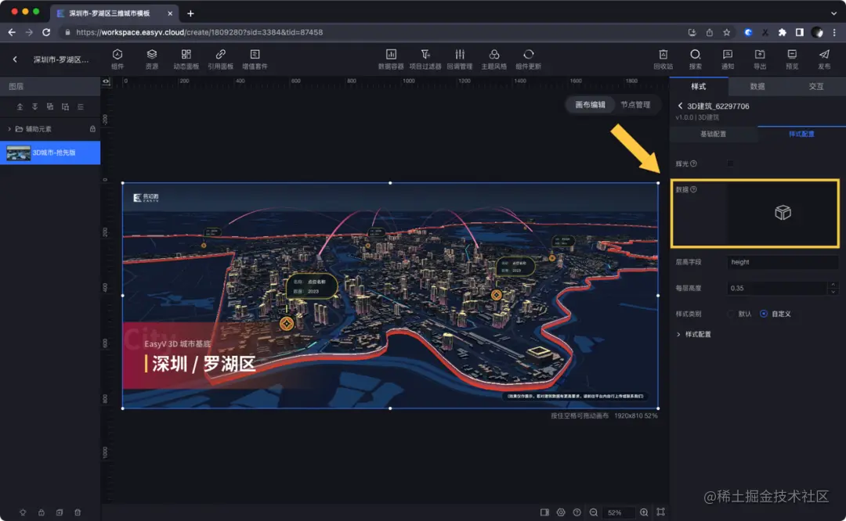Open 项目过滤器 project filter
This screenshot has height=521, width=846.
point(425,59)
